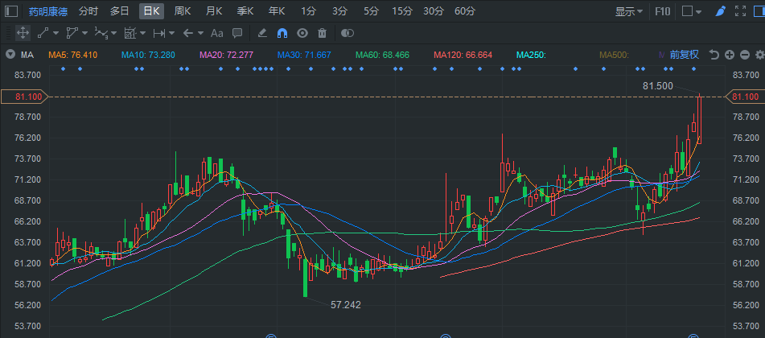Image resolution: width=765 pixels, height=338 pixels.
Task: Click the undo arrow icon
Action: 714,55
